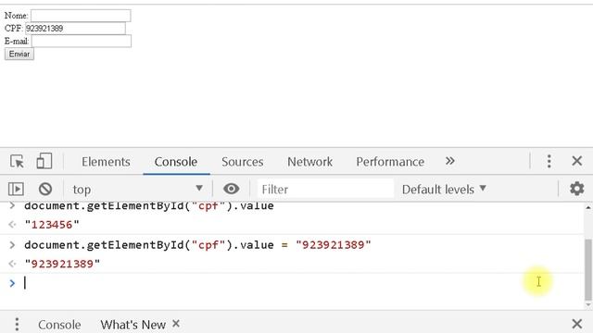The width and height of the screenshot is (593, 333).
Task: Toggle the live expression eye icon
Action: tap(231, 189)
